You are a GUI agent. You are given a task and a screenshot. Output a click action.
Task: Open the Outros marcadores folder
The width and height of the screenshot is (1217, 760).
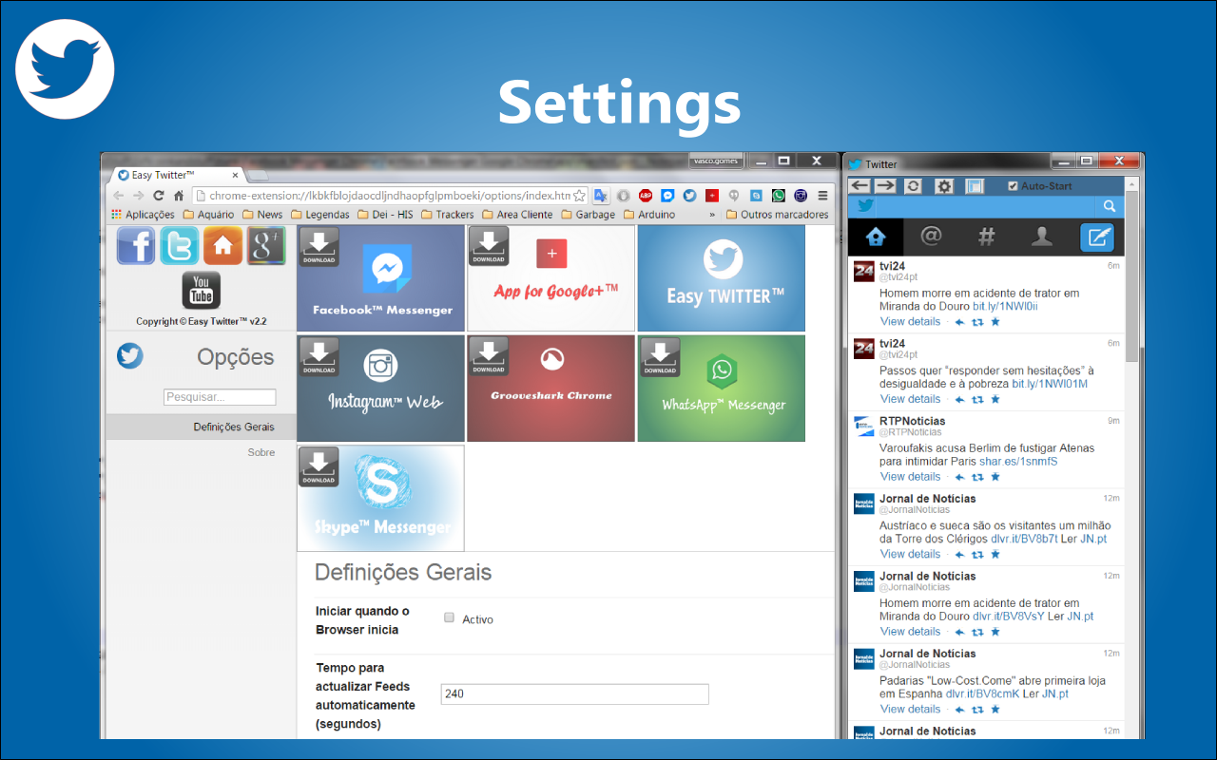[777, 215]
